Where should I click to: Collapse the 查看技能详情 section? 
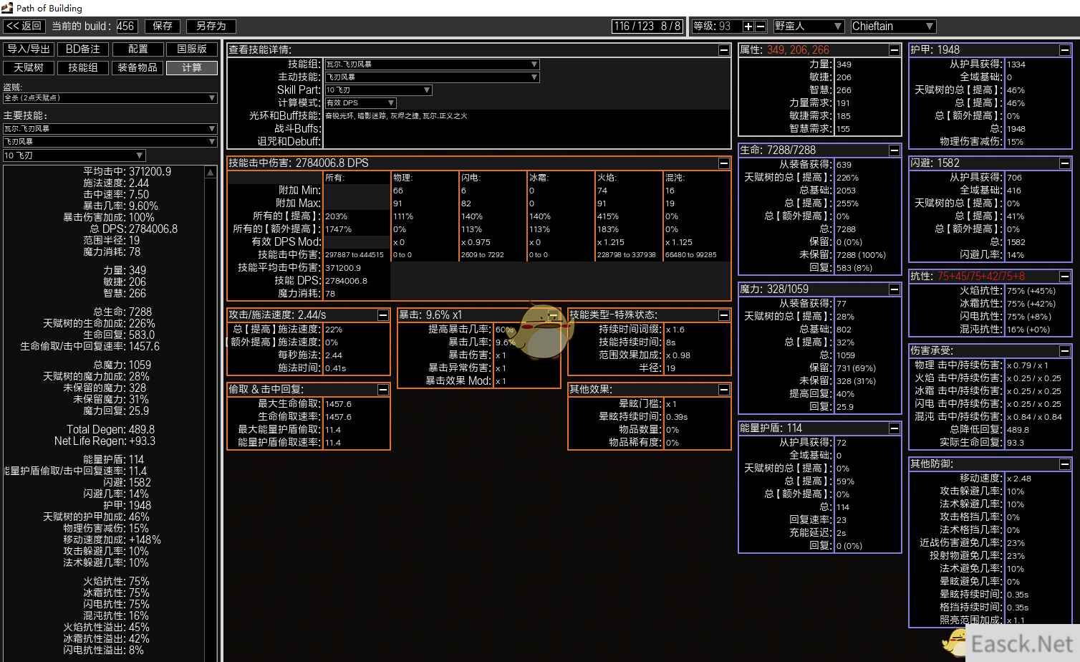(724, 50)
